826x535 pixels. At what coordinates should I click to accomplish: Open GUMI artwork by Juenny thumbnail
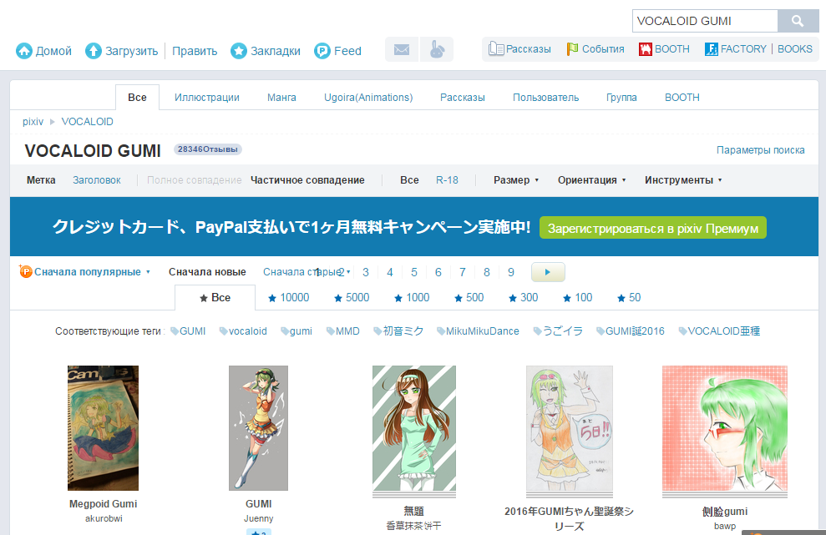click(259, 428)
